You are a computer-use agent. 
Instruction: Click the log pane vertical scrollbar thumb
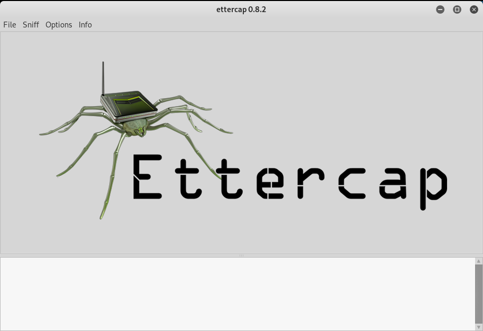(x=479, y=293)
